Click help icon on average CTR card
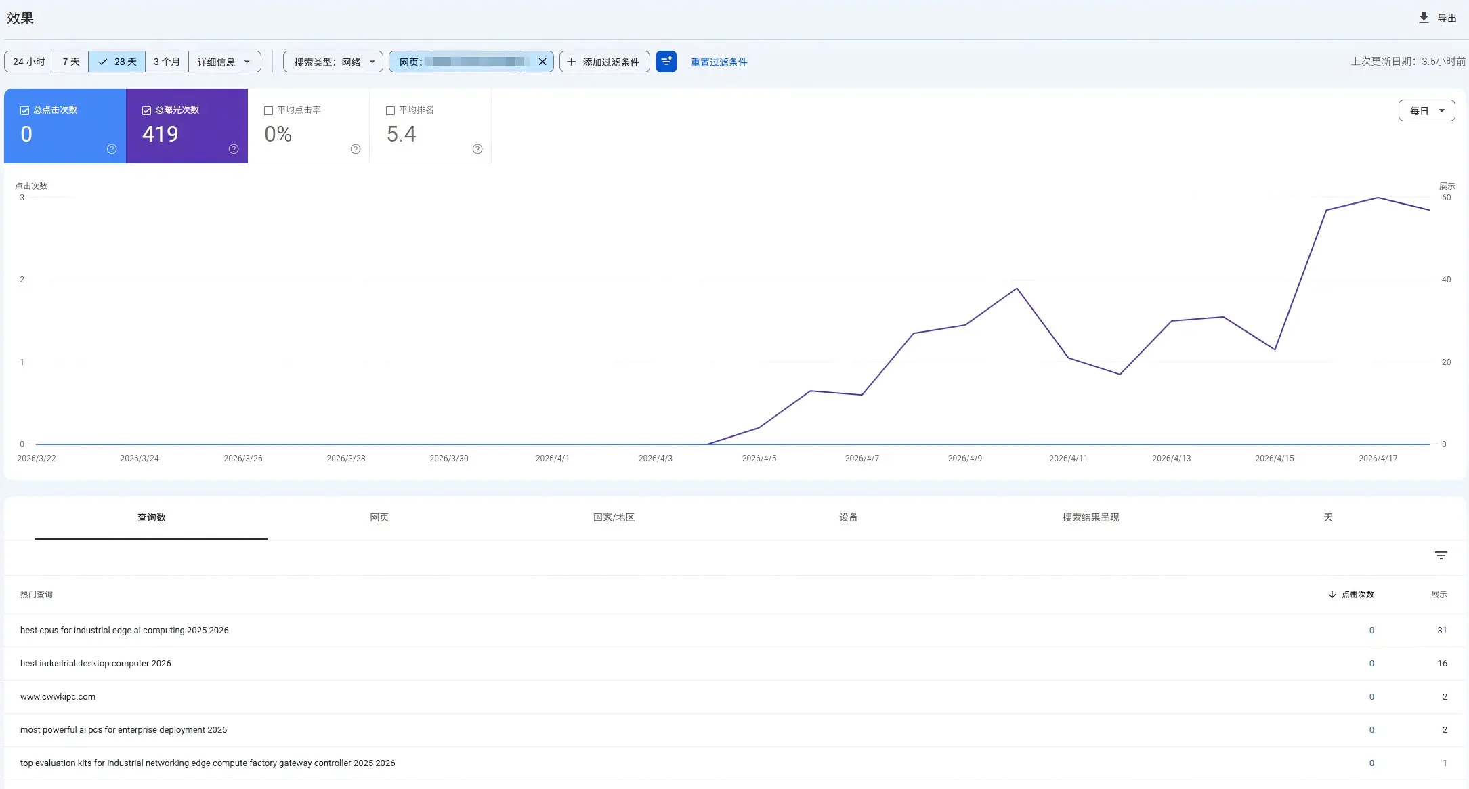The image size is (1469, 789). pyautogui.click(x=356, y=149)
